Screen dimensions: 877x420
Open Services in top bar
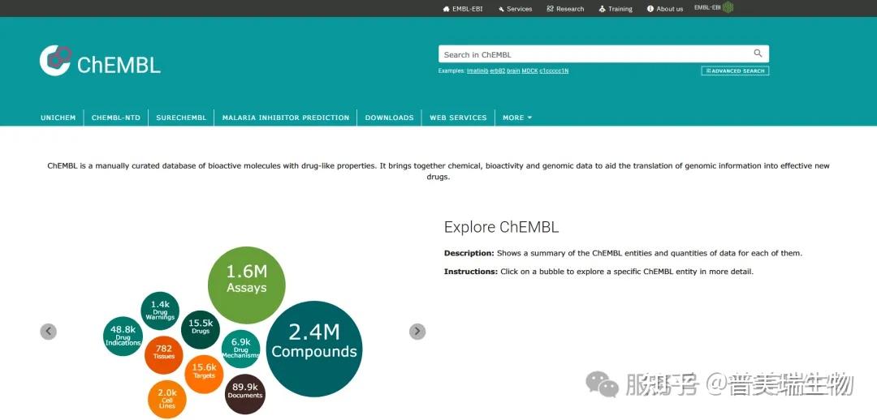[x=515, y=9]
